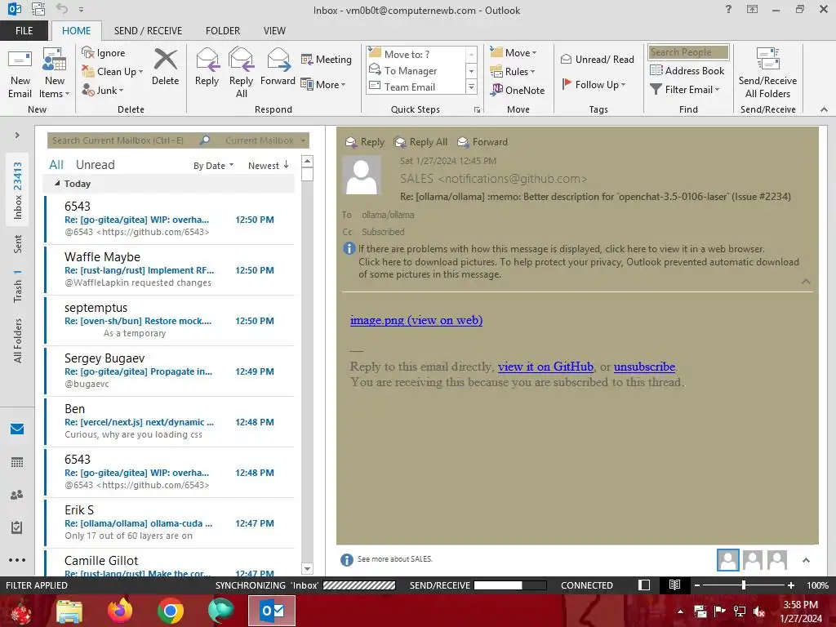Click the view it on GitHub link
The width and height of the screenshot is (836, 627).
(x=545, y=367)
